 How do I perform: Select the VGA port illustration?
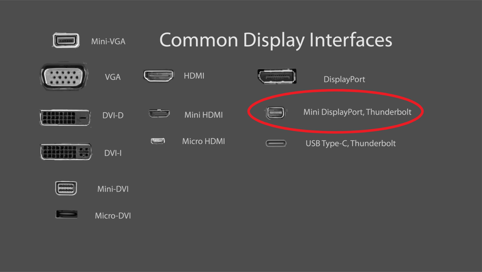[x=64, y=77]
